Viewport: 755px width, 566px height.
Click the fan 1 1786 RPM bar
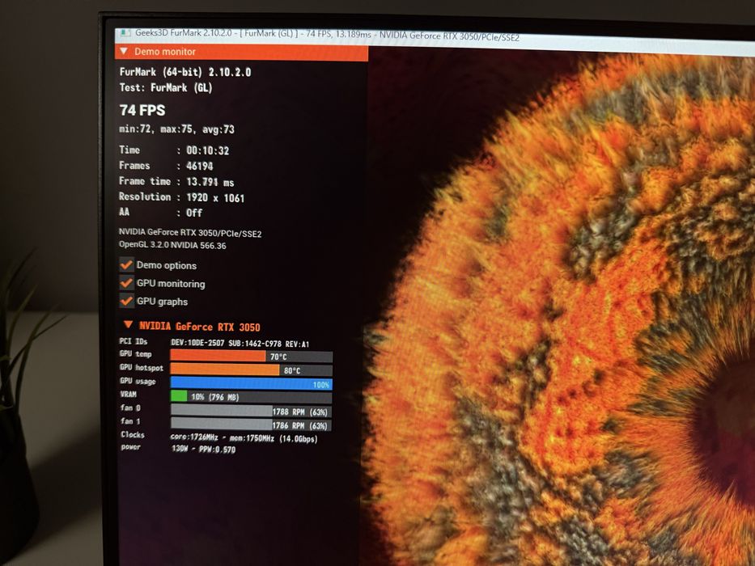pos(251,424)
